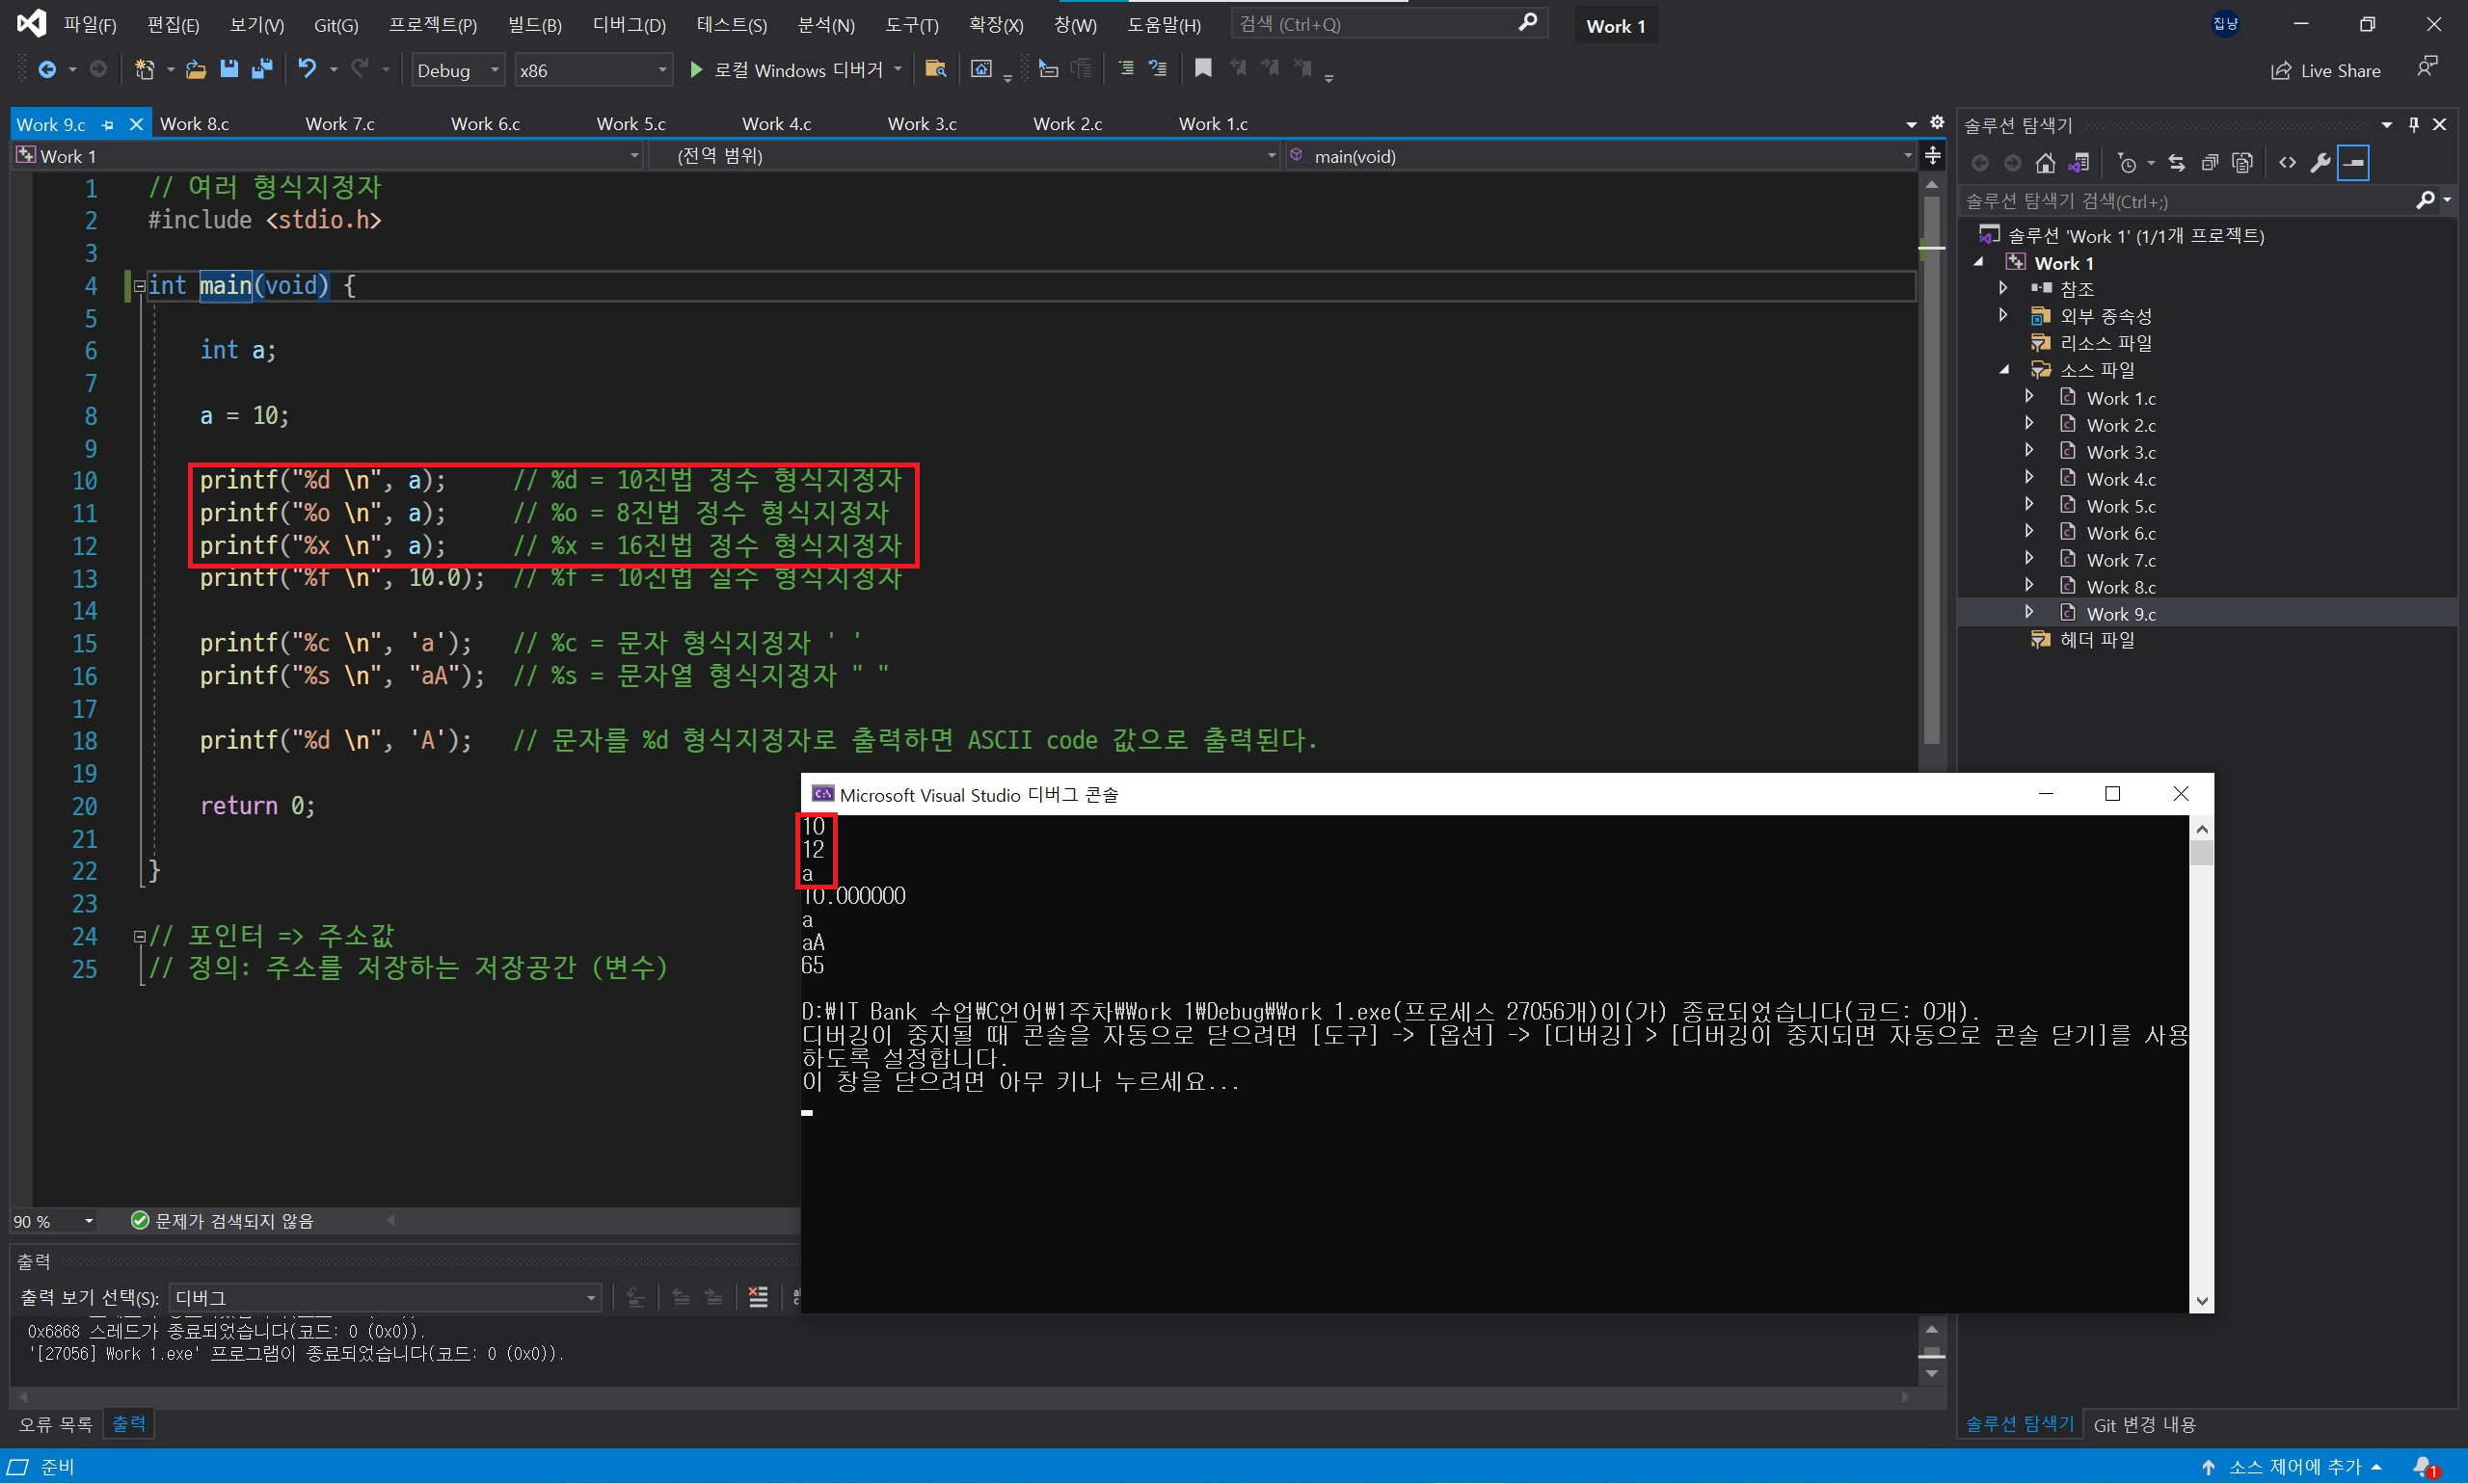Open the 오류 목록 tab
The image size is (2468, 1484).
click(x=55, y=1424)
